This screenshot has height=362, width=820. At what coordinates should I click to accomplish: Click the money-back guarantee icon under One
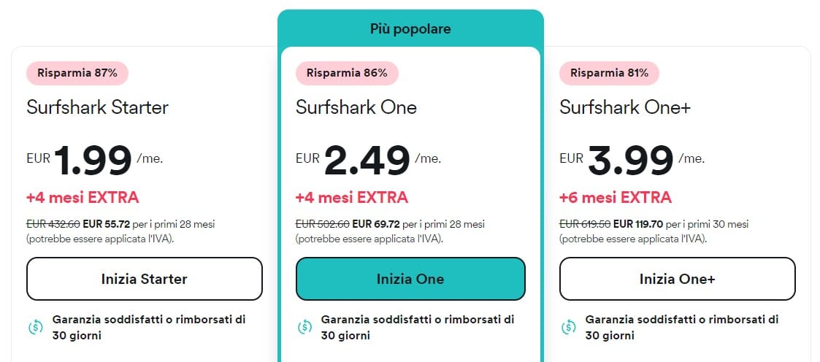point(305,327)
